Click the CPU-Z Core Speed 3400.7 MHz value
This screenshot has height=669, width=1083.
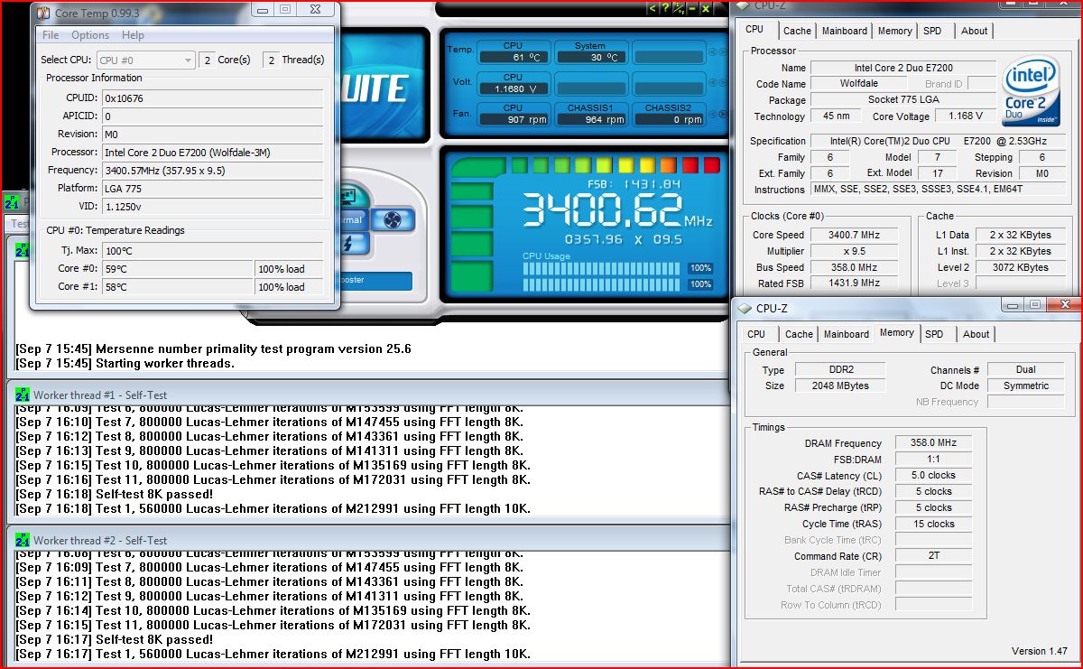853,235
